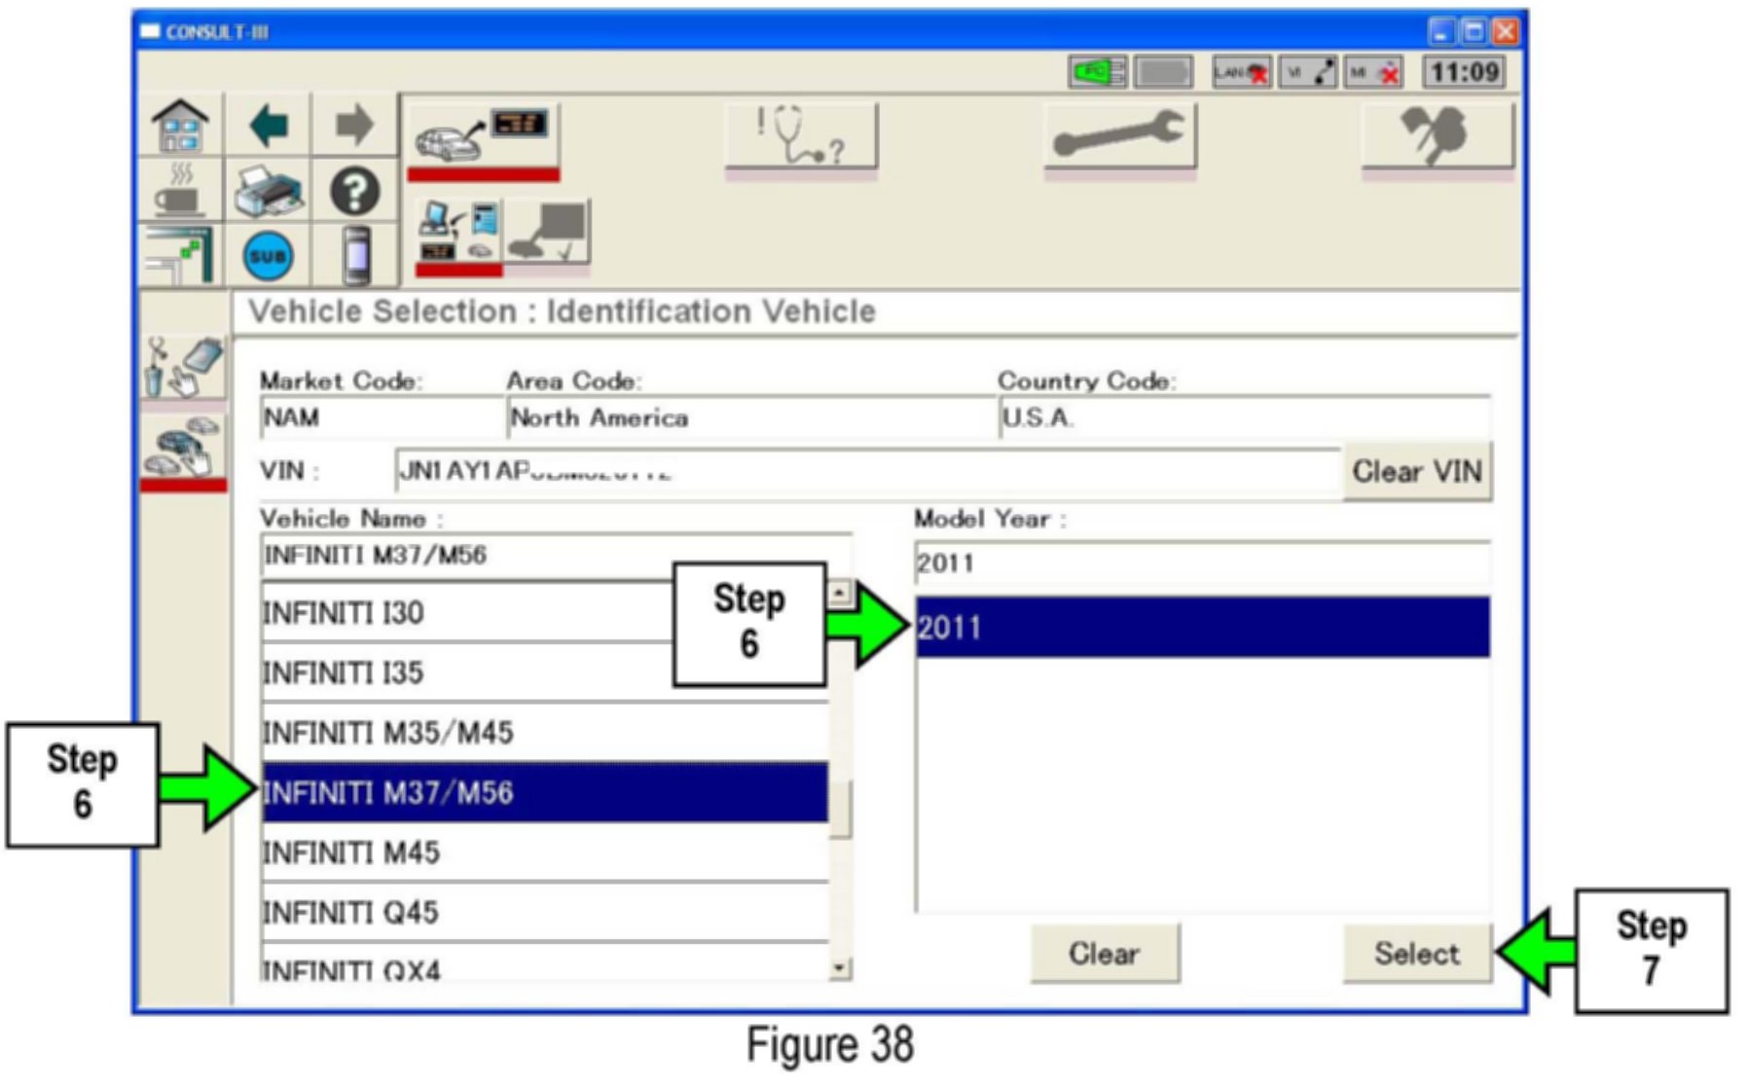1747x1087 pixels.
Task: Click the 11:09 clock display
Action: click(1464, 72)
